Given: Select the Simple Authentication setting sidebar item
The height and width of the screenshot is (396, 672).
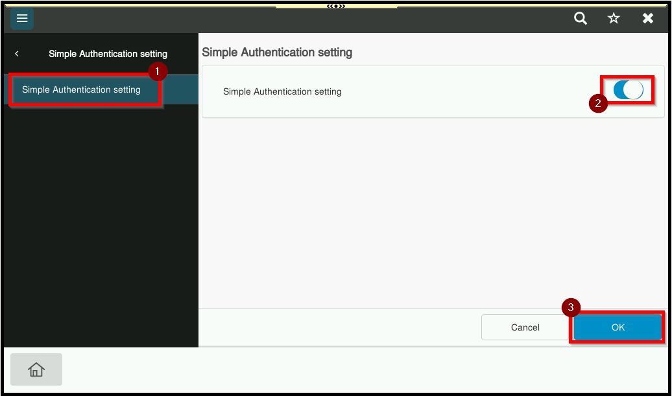Looking at the screenshot, I should pos(82,90).
